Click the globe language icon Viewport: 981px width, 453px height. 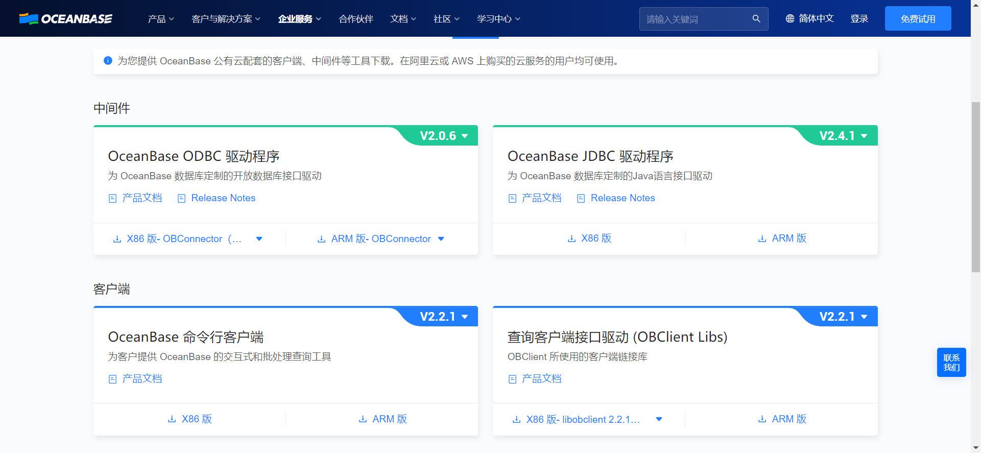[790, 19]
